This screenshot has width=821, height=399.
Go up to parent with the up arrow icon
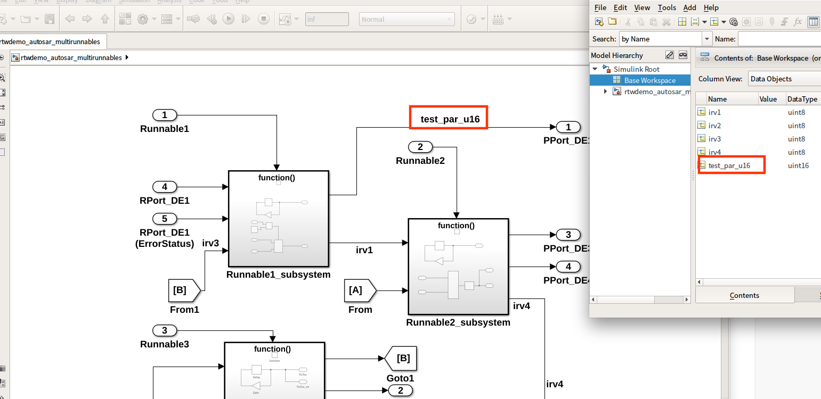point(104,19)
